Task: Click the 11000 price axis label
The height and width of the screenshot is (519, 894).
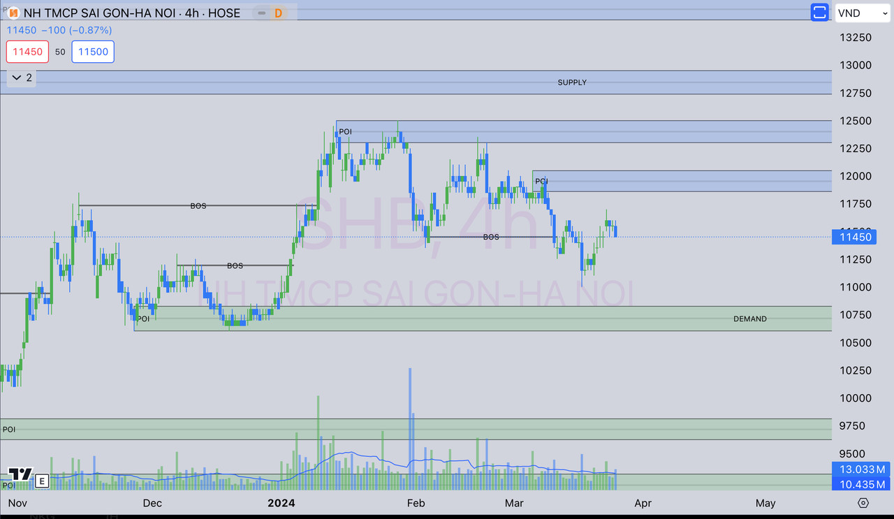Action: (x=854, y=287)
